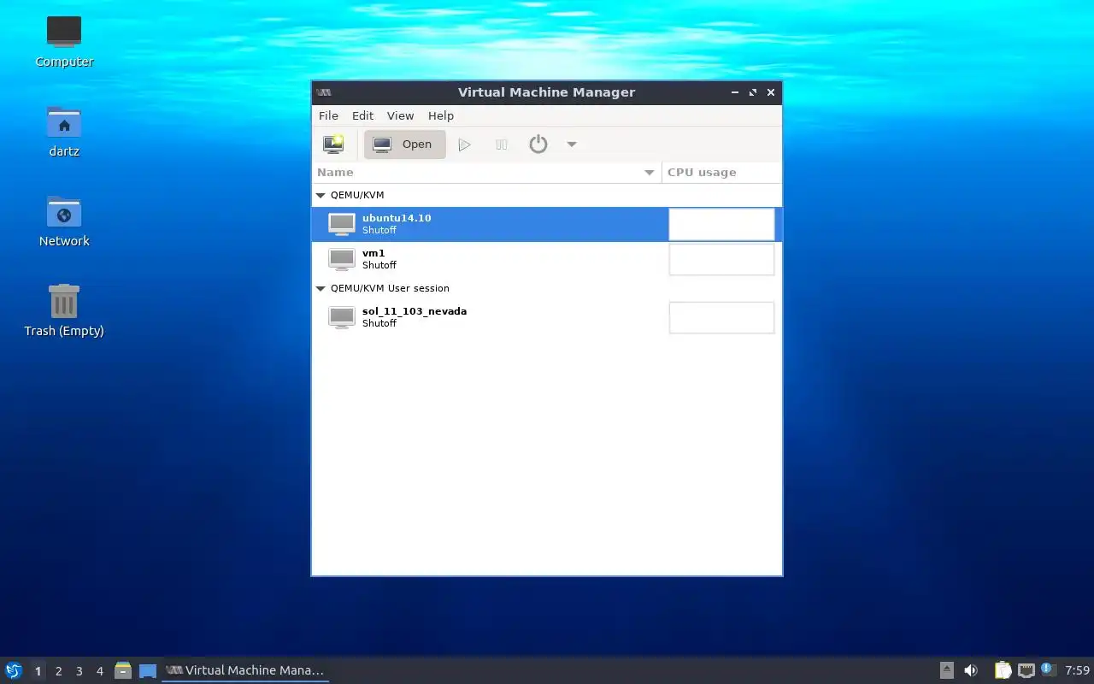
Task: Click the window menu icon in title bar
Action: [x=324, y=92]
